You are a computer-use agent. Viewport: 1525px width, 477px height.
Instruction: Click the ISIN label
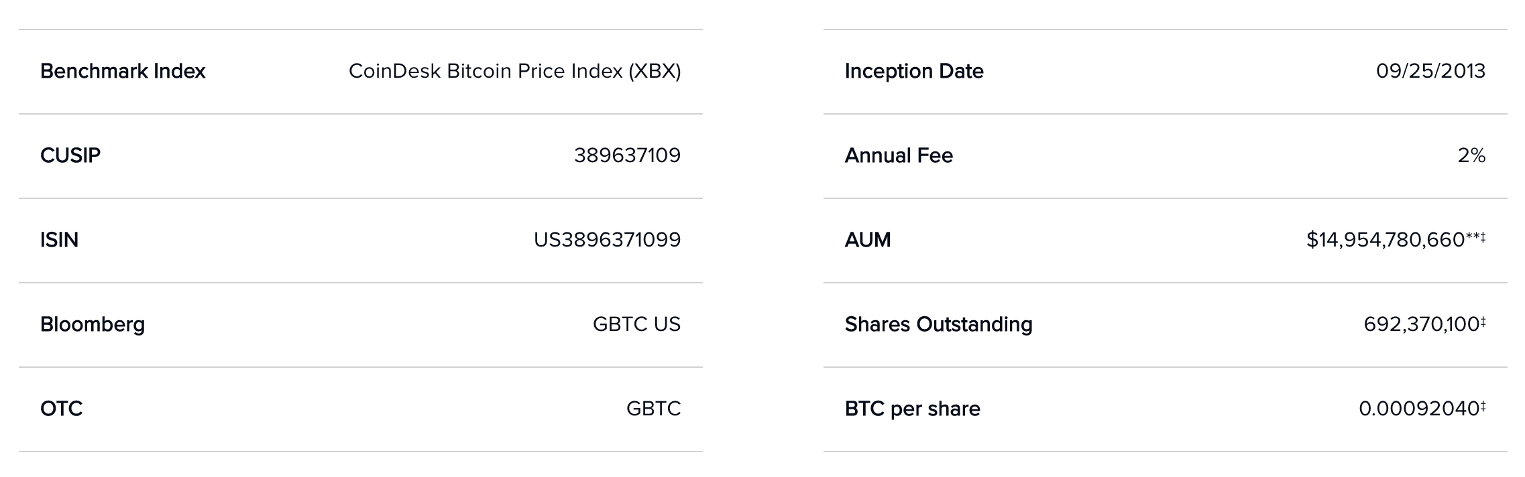[59, 240]
